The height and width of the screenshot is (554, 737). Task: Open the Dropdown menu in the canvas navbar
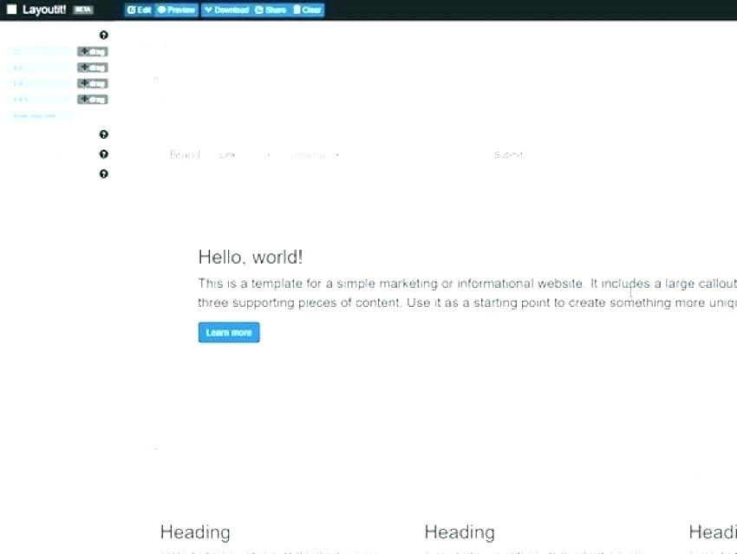(315, 155)
